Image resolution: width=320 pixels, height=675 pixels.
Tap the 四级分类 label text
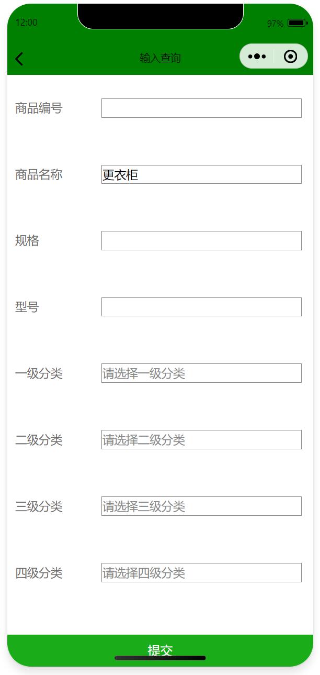tap(39, 573)
